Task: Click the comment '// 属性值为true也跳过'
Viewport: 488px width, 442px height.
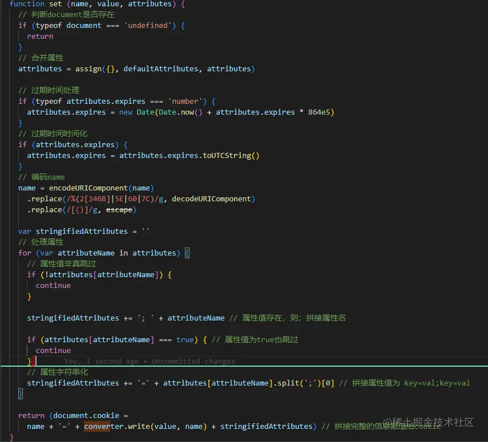Action: point(255,340)
